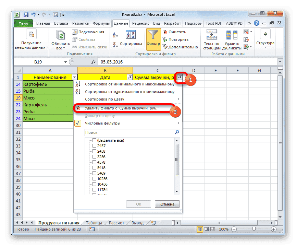
Task: Select the Фильтр tool in the ribbon
Action: 153,36
